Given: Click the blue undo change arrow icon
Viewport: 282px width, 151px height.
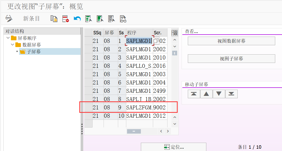Looking at the screenshot, I should click(x=77, y=19).
